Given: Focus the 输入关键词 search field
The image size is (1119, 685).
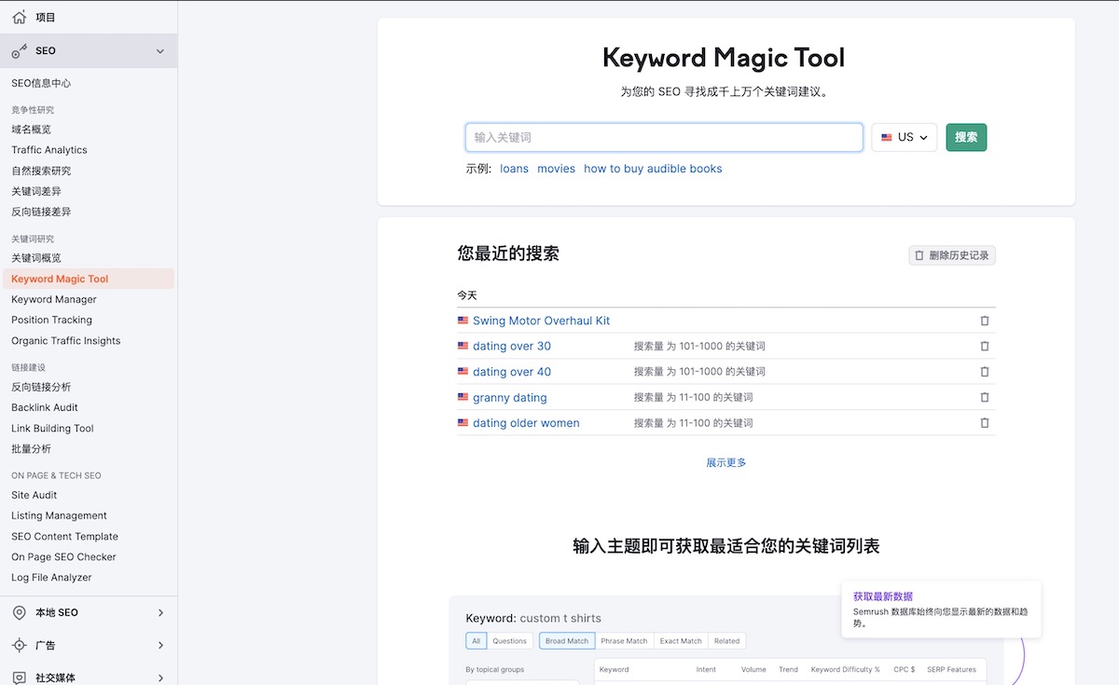Looking at the screenshot, I should point(664,137).
